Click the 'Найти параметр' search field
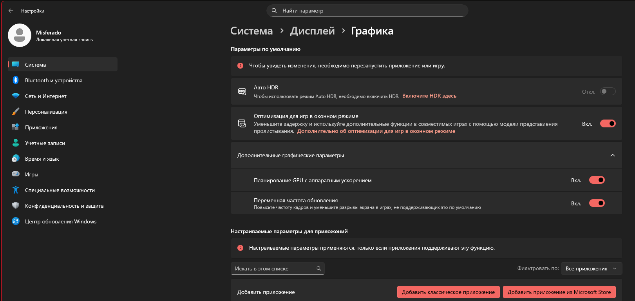 367,11
